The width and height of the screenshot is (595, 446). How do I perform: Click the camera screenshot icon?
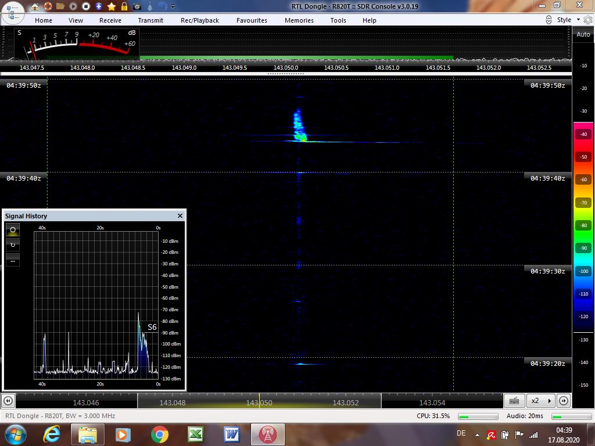[x=137, y=6]
